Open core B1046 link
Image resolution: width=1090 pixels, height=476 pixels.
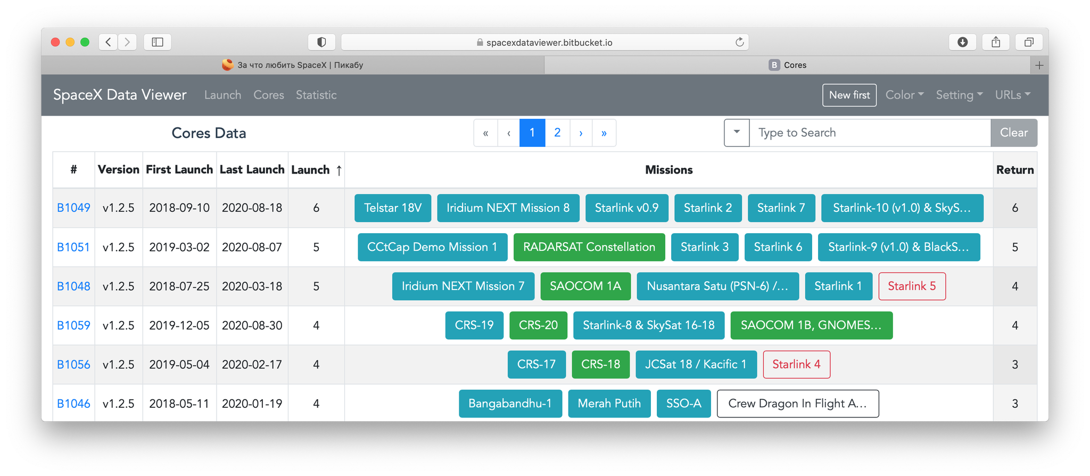(73, 404)
